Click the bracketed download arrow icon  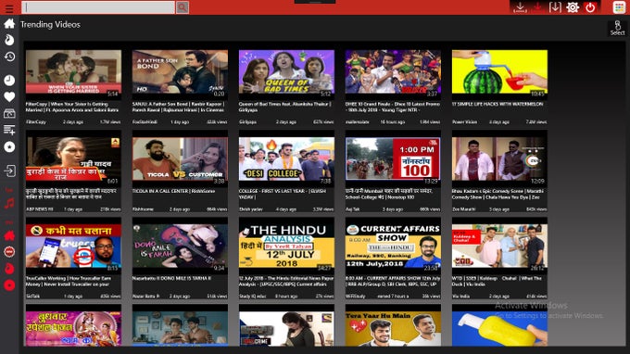point(555,7)
